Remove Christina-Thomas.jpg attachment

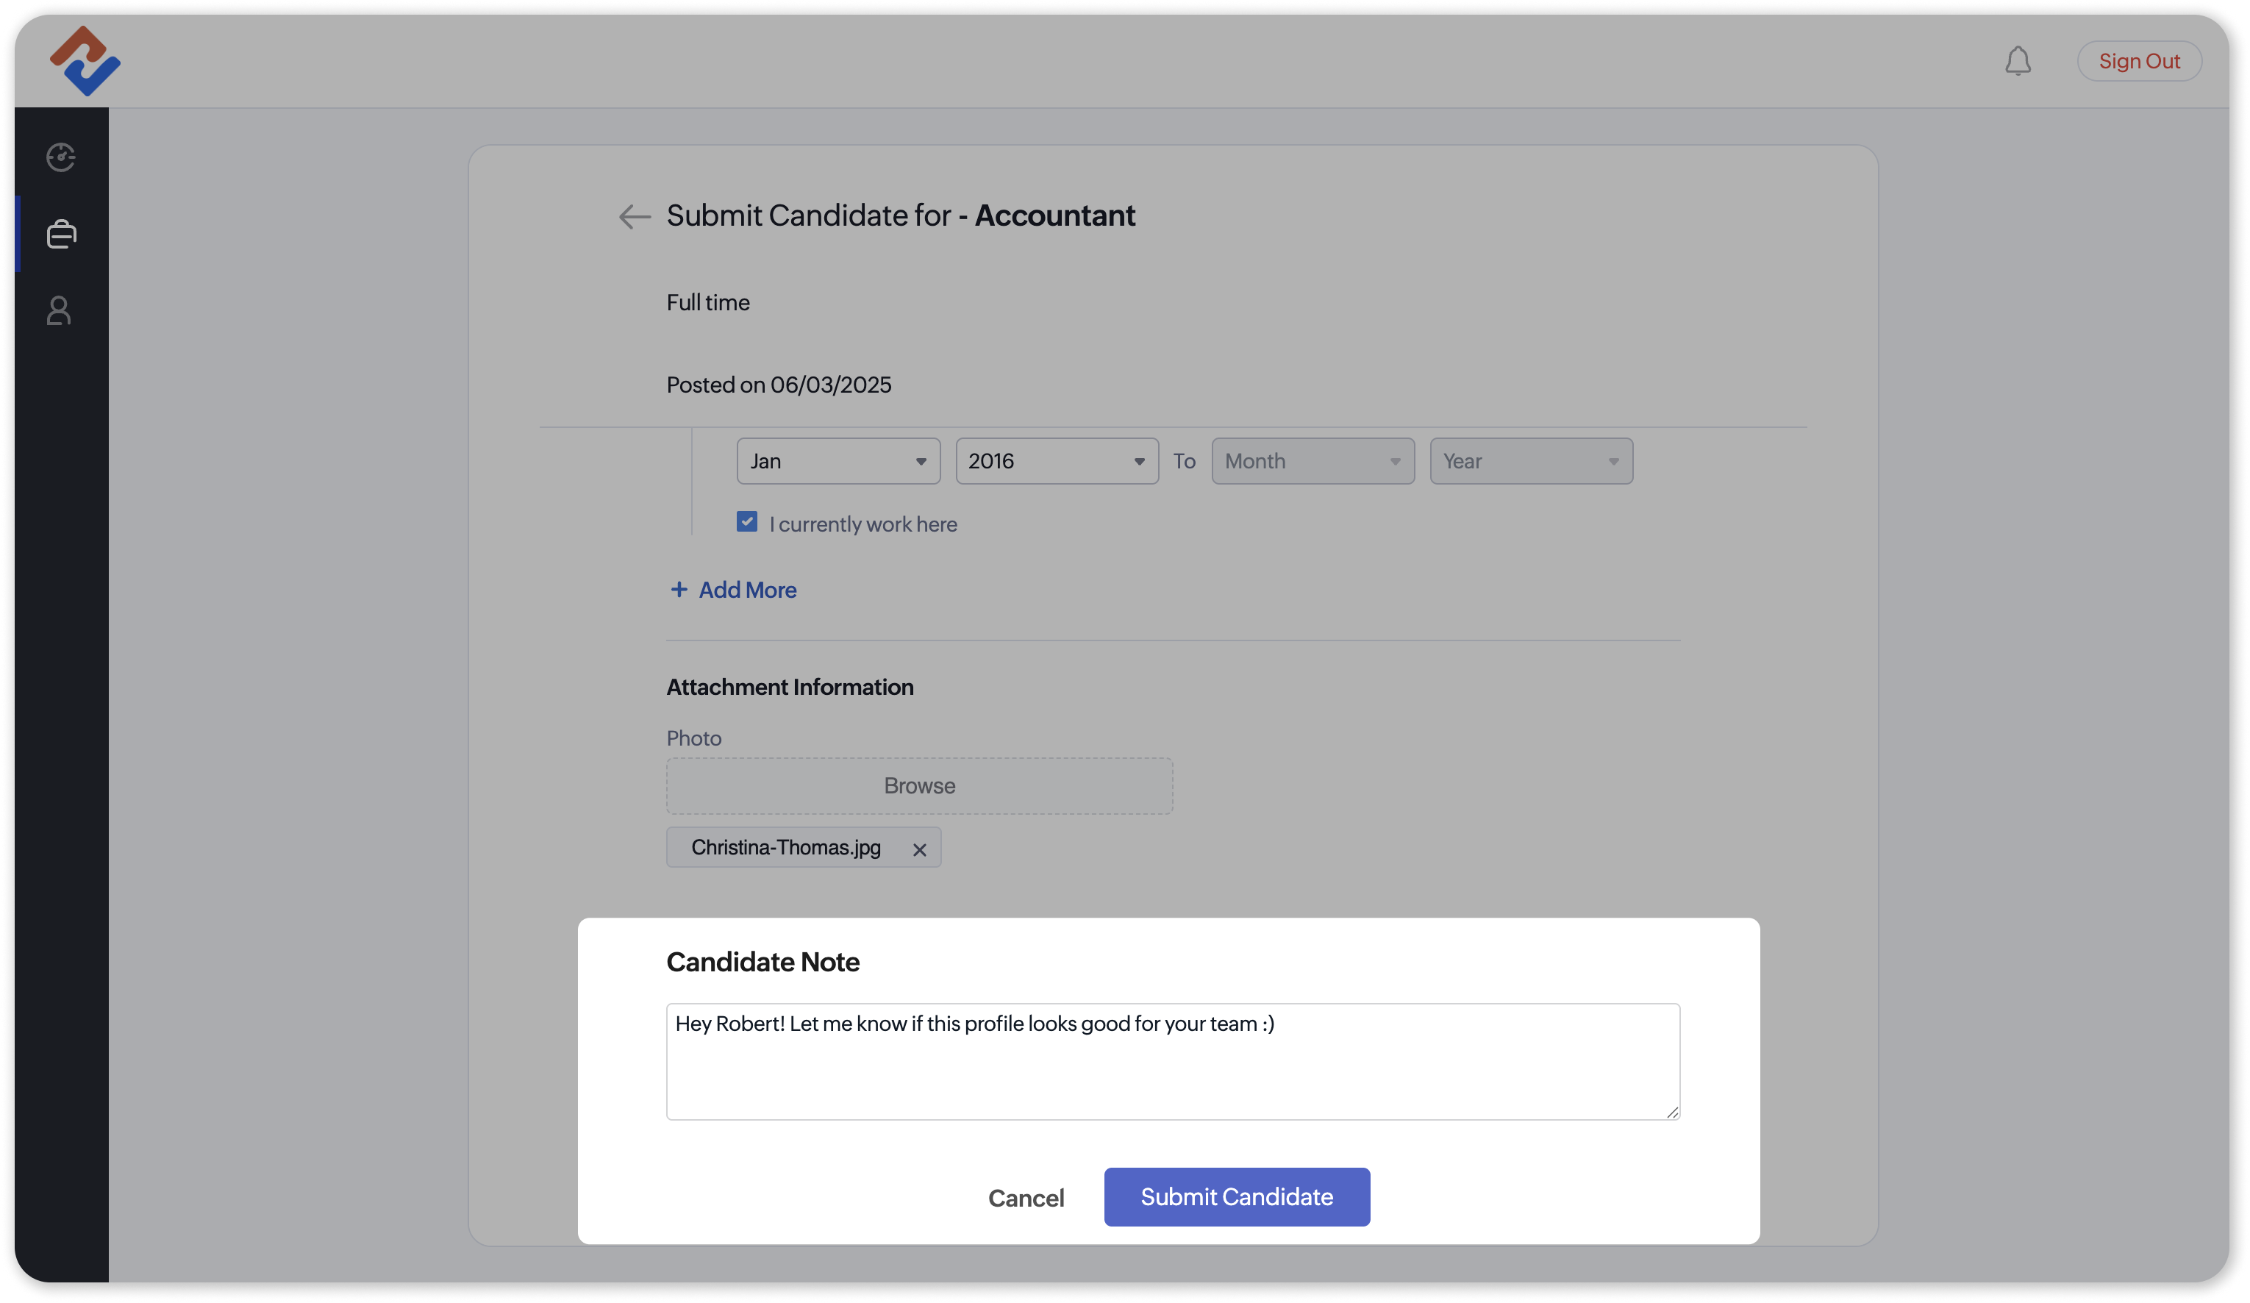pos(919,849)
